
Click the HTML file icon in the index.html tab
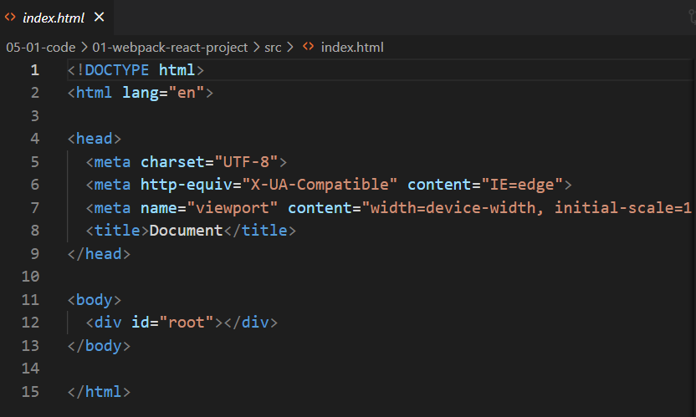click(x=11, y=17)
